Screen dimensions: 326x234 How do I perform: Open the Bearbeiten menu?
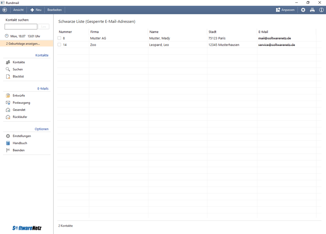[55, 10]
